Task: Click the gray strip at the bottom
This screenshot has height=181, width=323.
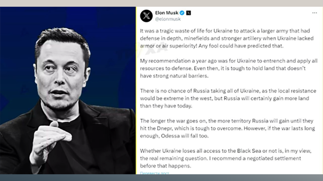Action: pyautogui.click(x=161, y=177)
